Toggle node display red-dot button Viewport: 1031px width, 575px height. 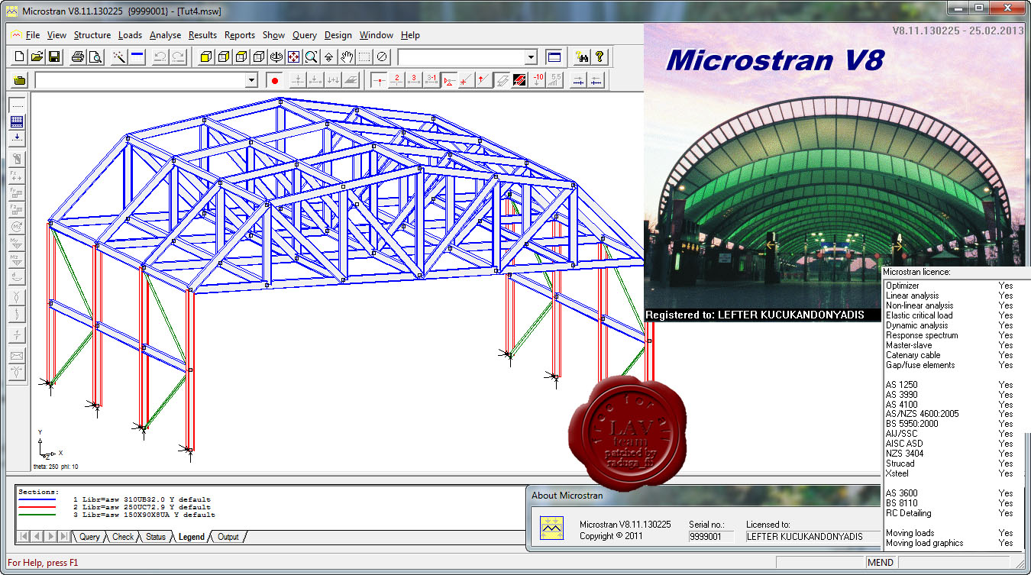pyautogui.click(x=379, y=80)
